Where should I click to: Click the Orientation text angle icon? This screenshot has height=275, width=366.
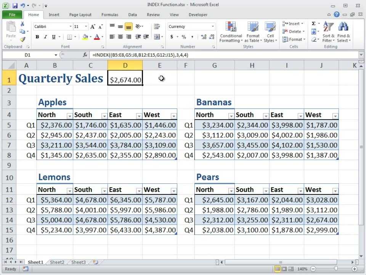coord(138,26)
